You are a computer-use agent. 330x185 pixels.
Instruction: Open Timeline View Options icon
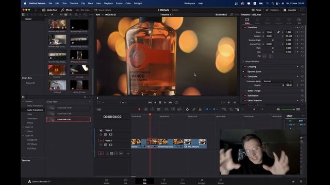pos(98,109)
